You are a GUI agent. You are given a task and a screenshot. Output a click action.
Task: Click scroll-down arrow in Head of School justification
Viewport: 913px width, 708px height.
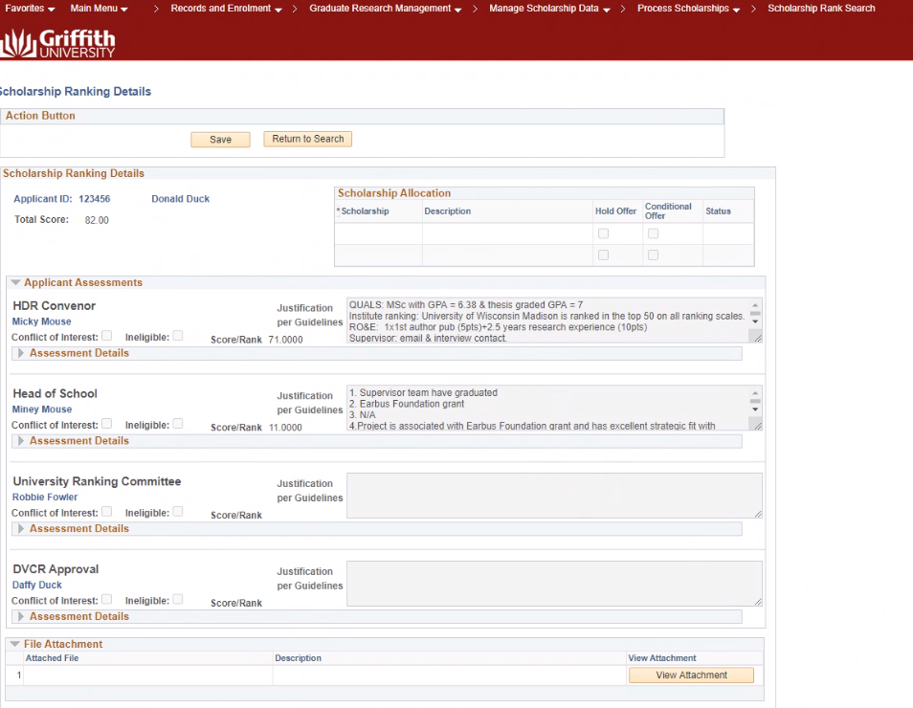(x=755, y=409)
